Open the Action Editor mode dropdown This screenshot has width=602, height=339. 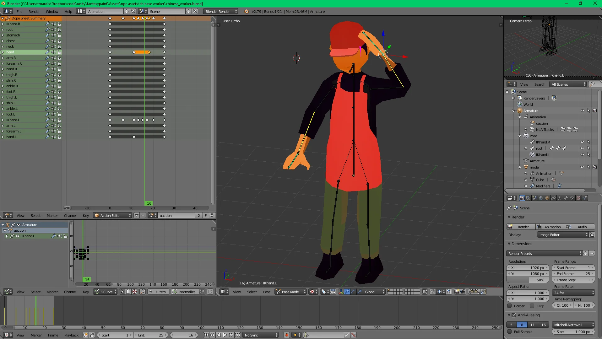pyautogui.click(x=112, y=215)
